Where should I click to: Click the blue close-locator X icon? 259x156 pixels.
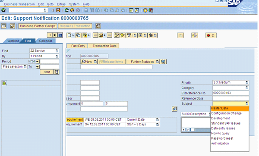pyautogui.click(x=60, y=35)
